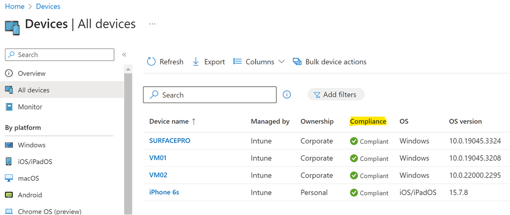Select the iOS/iPadOS platform icon

coord(9,162)
